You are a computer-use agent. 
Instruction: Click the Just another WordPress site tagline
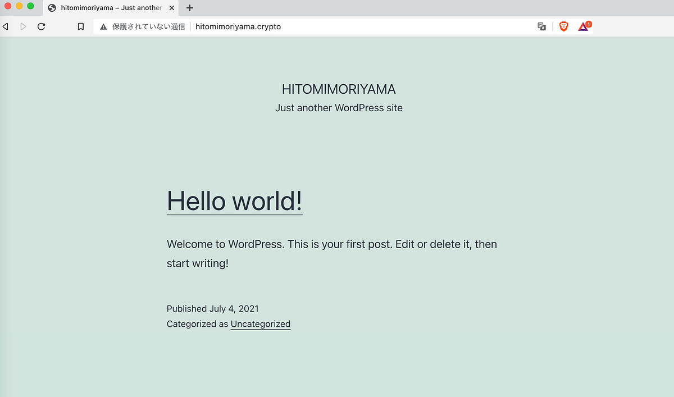339,108
